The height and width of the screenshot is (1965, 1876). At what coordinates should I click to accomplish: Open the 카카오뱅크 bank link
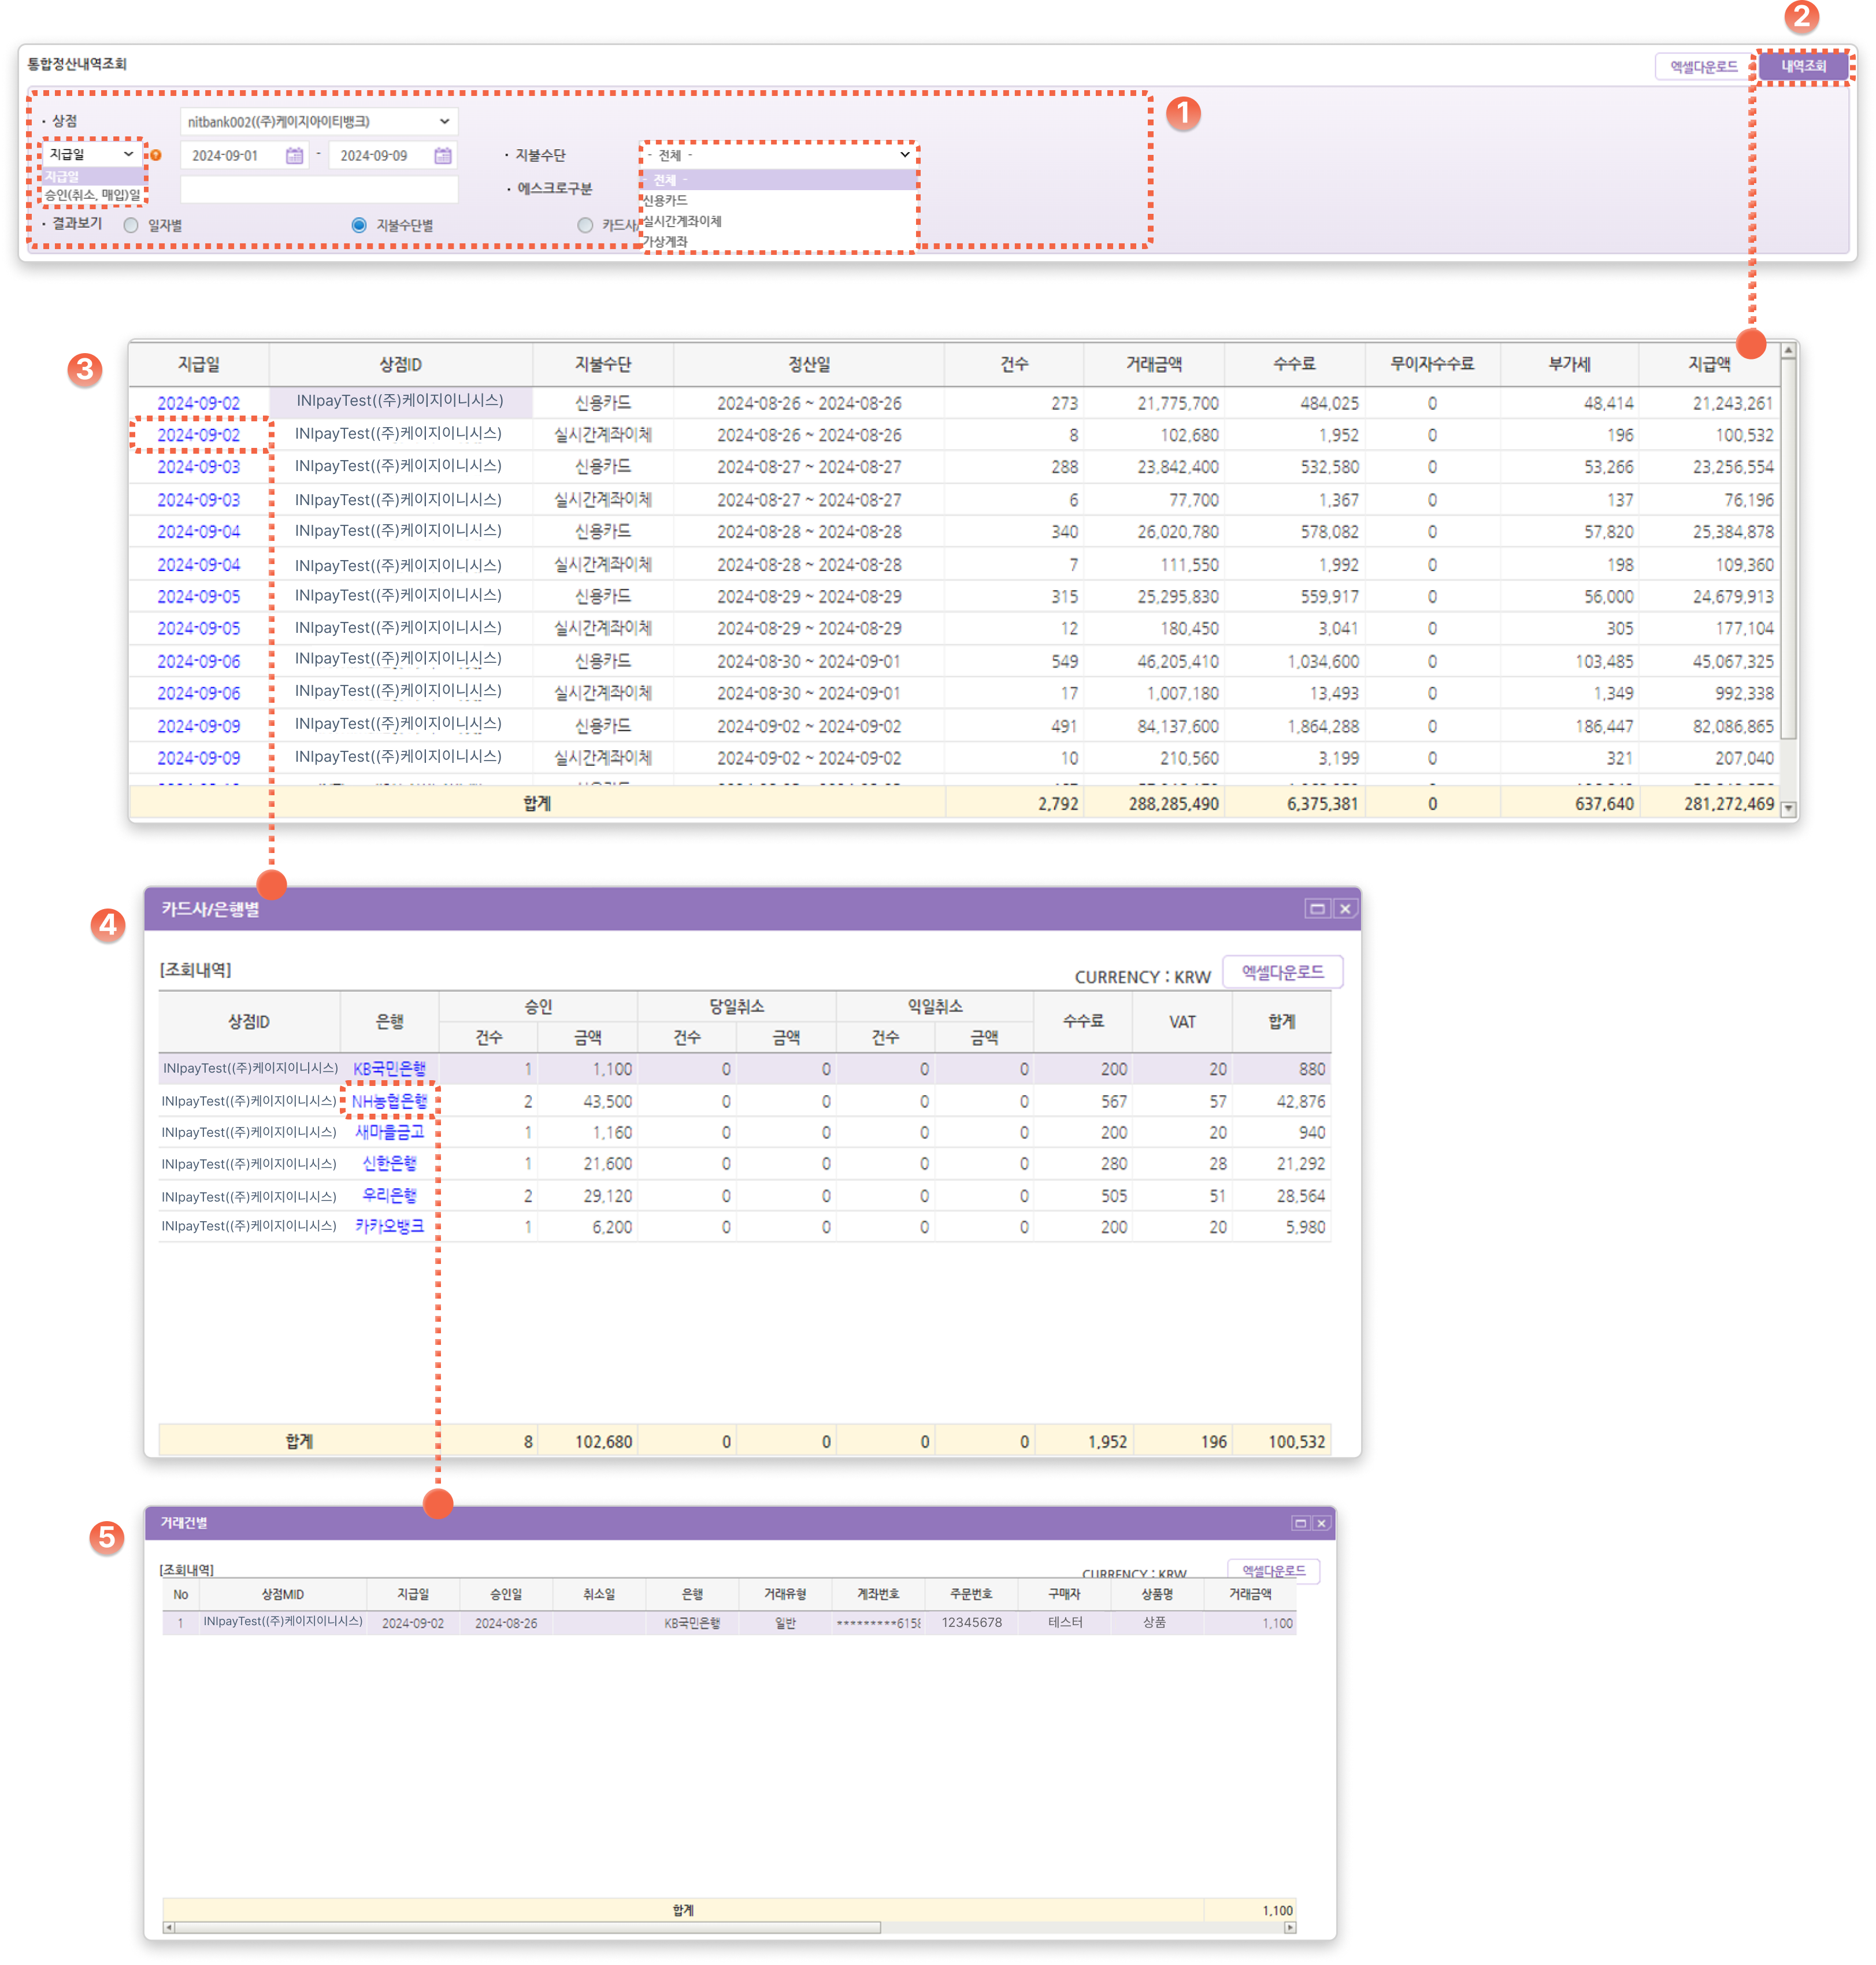[389, 1226]
